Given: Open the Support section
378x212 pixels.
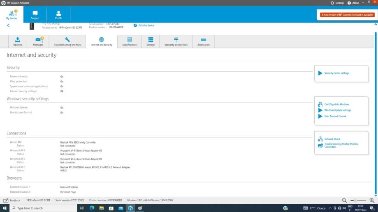Looking at the screenshot, I should 35,15.
